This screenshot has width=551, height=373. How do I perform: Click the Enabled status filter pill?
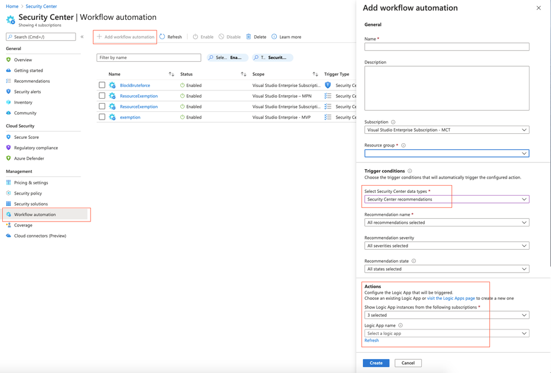(x=227, y=57)
